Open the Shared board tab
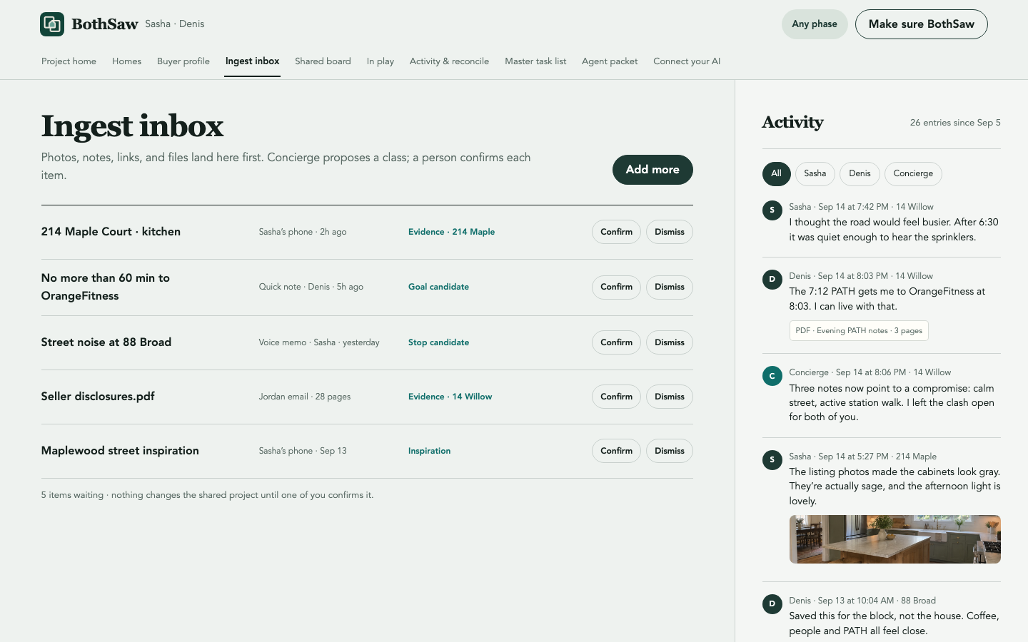This screenshot has height=642, width=1028. point(323,61)
